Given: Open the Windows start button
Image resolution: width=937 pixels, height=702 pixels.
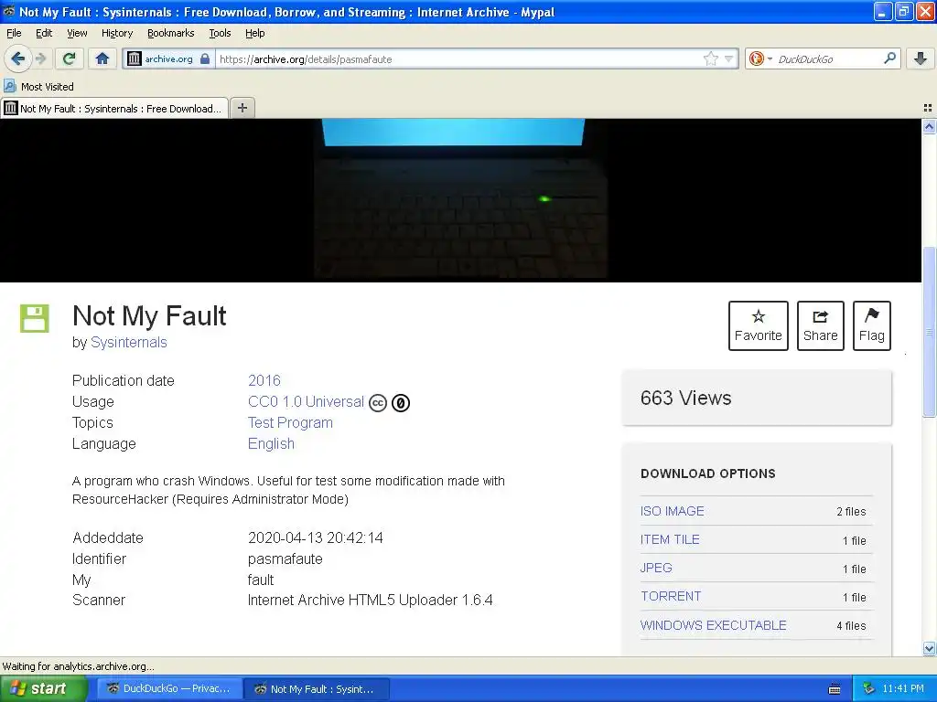Looking at the screenshot, I should (44, 688).
